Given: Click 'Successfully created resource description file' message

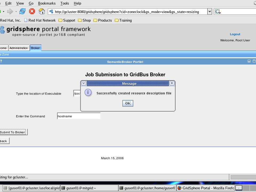Looking at the screenshot, I should click(x=134, y=93).
